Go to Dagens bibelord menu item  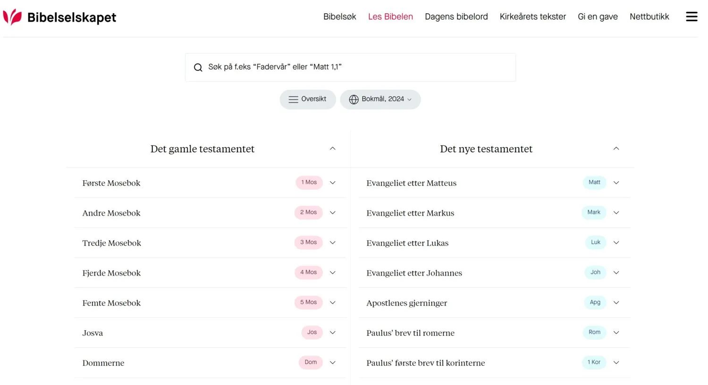[x=456, y=17]
